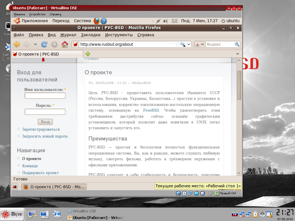The height and width of the screenshot is (221, 295).
Task: Select Firefox window button in Ubuntu taskbar
Action: 54,187
